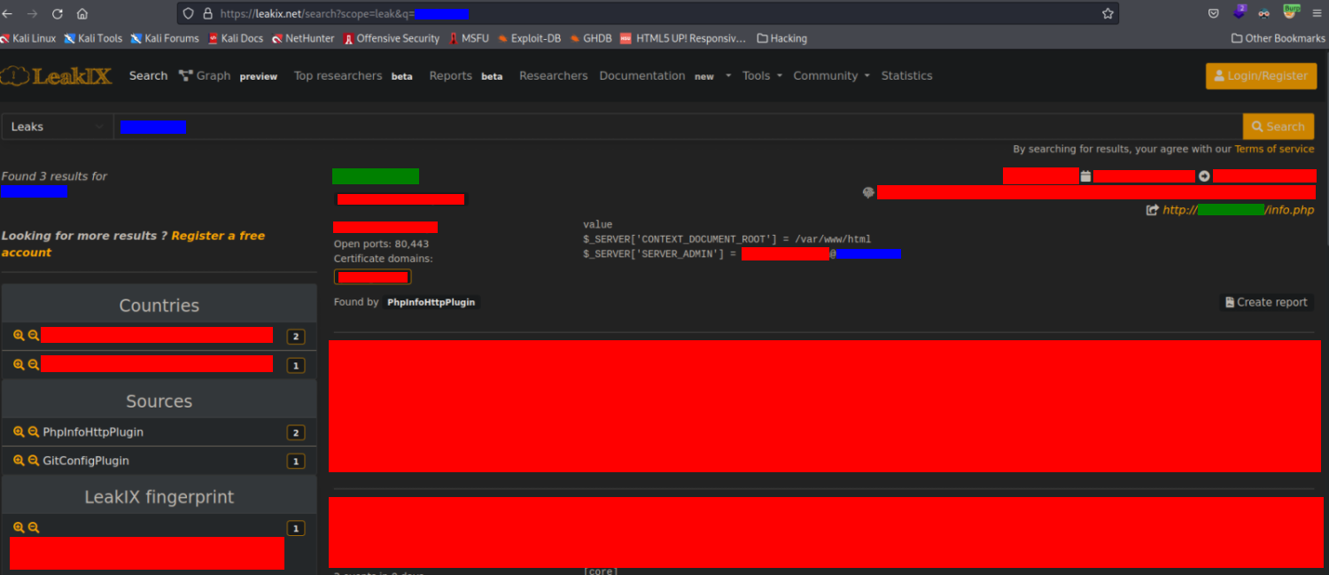Zoom-in filter on the first Countries row

19,336
